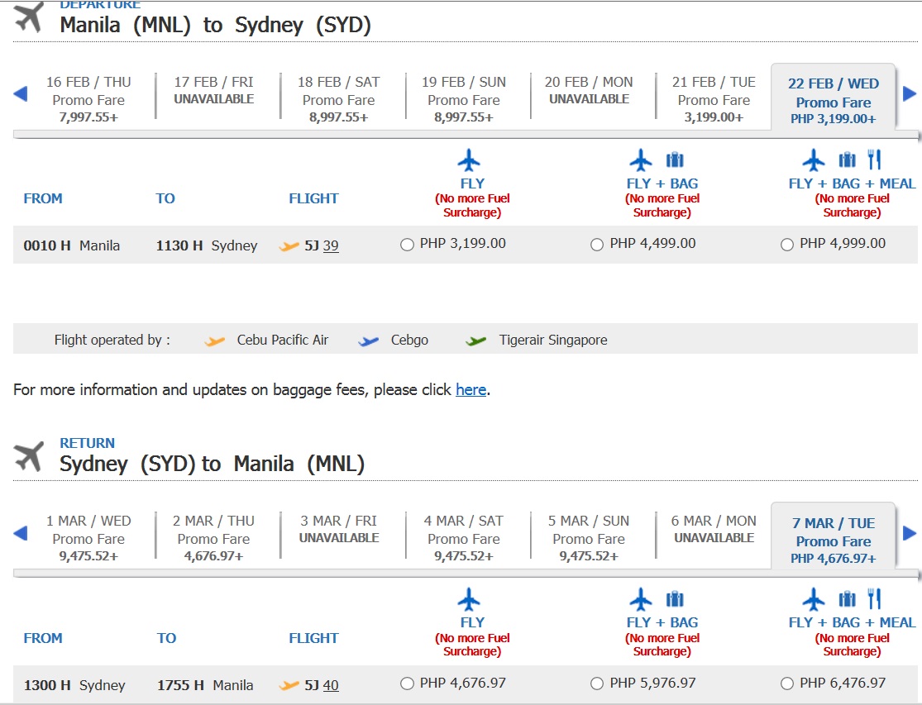The image size is (922, 705).
Task: Click departure FLY + BAG + MEAL plane icon
Action: [x=814, y=160]
